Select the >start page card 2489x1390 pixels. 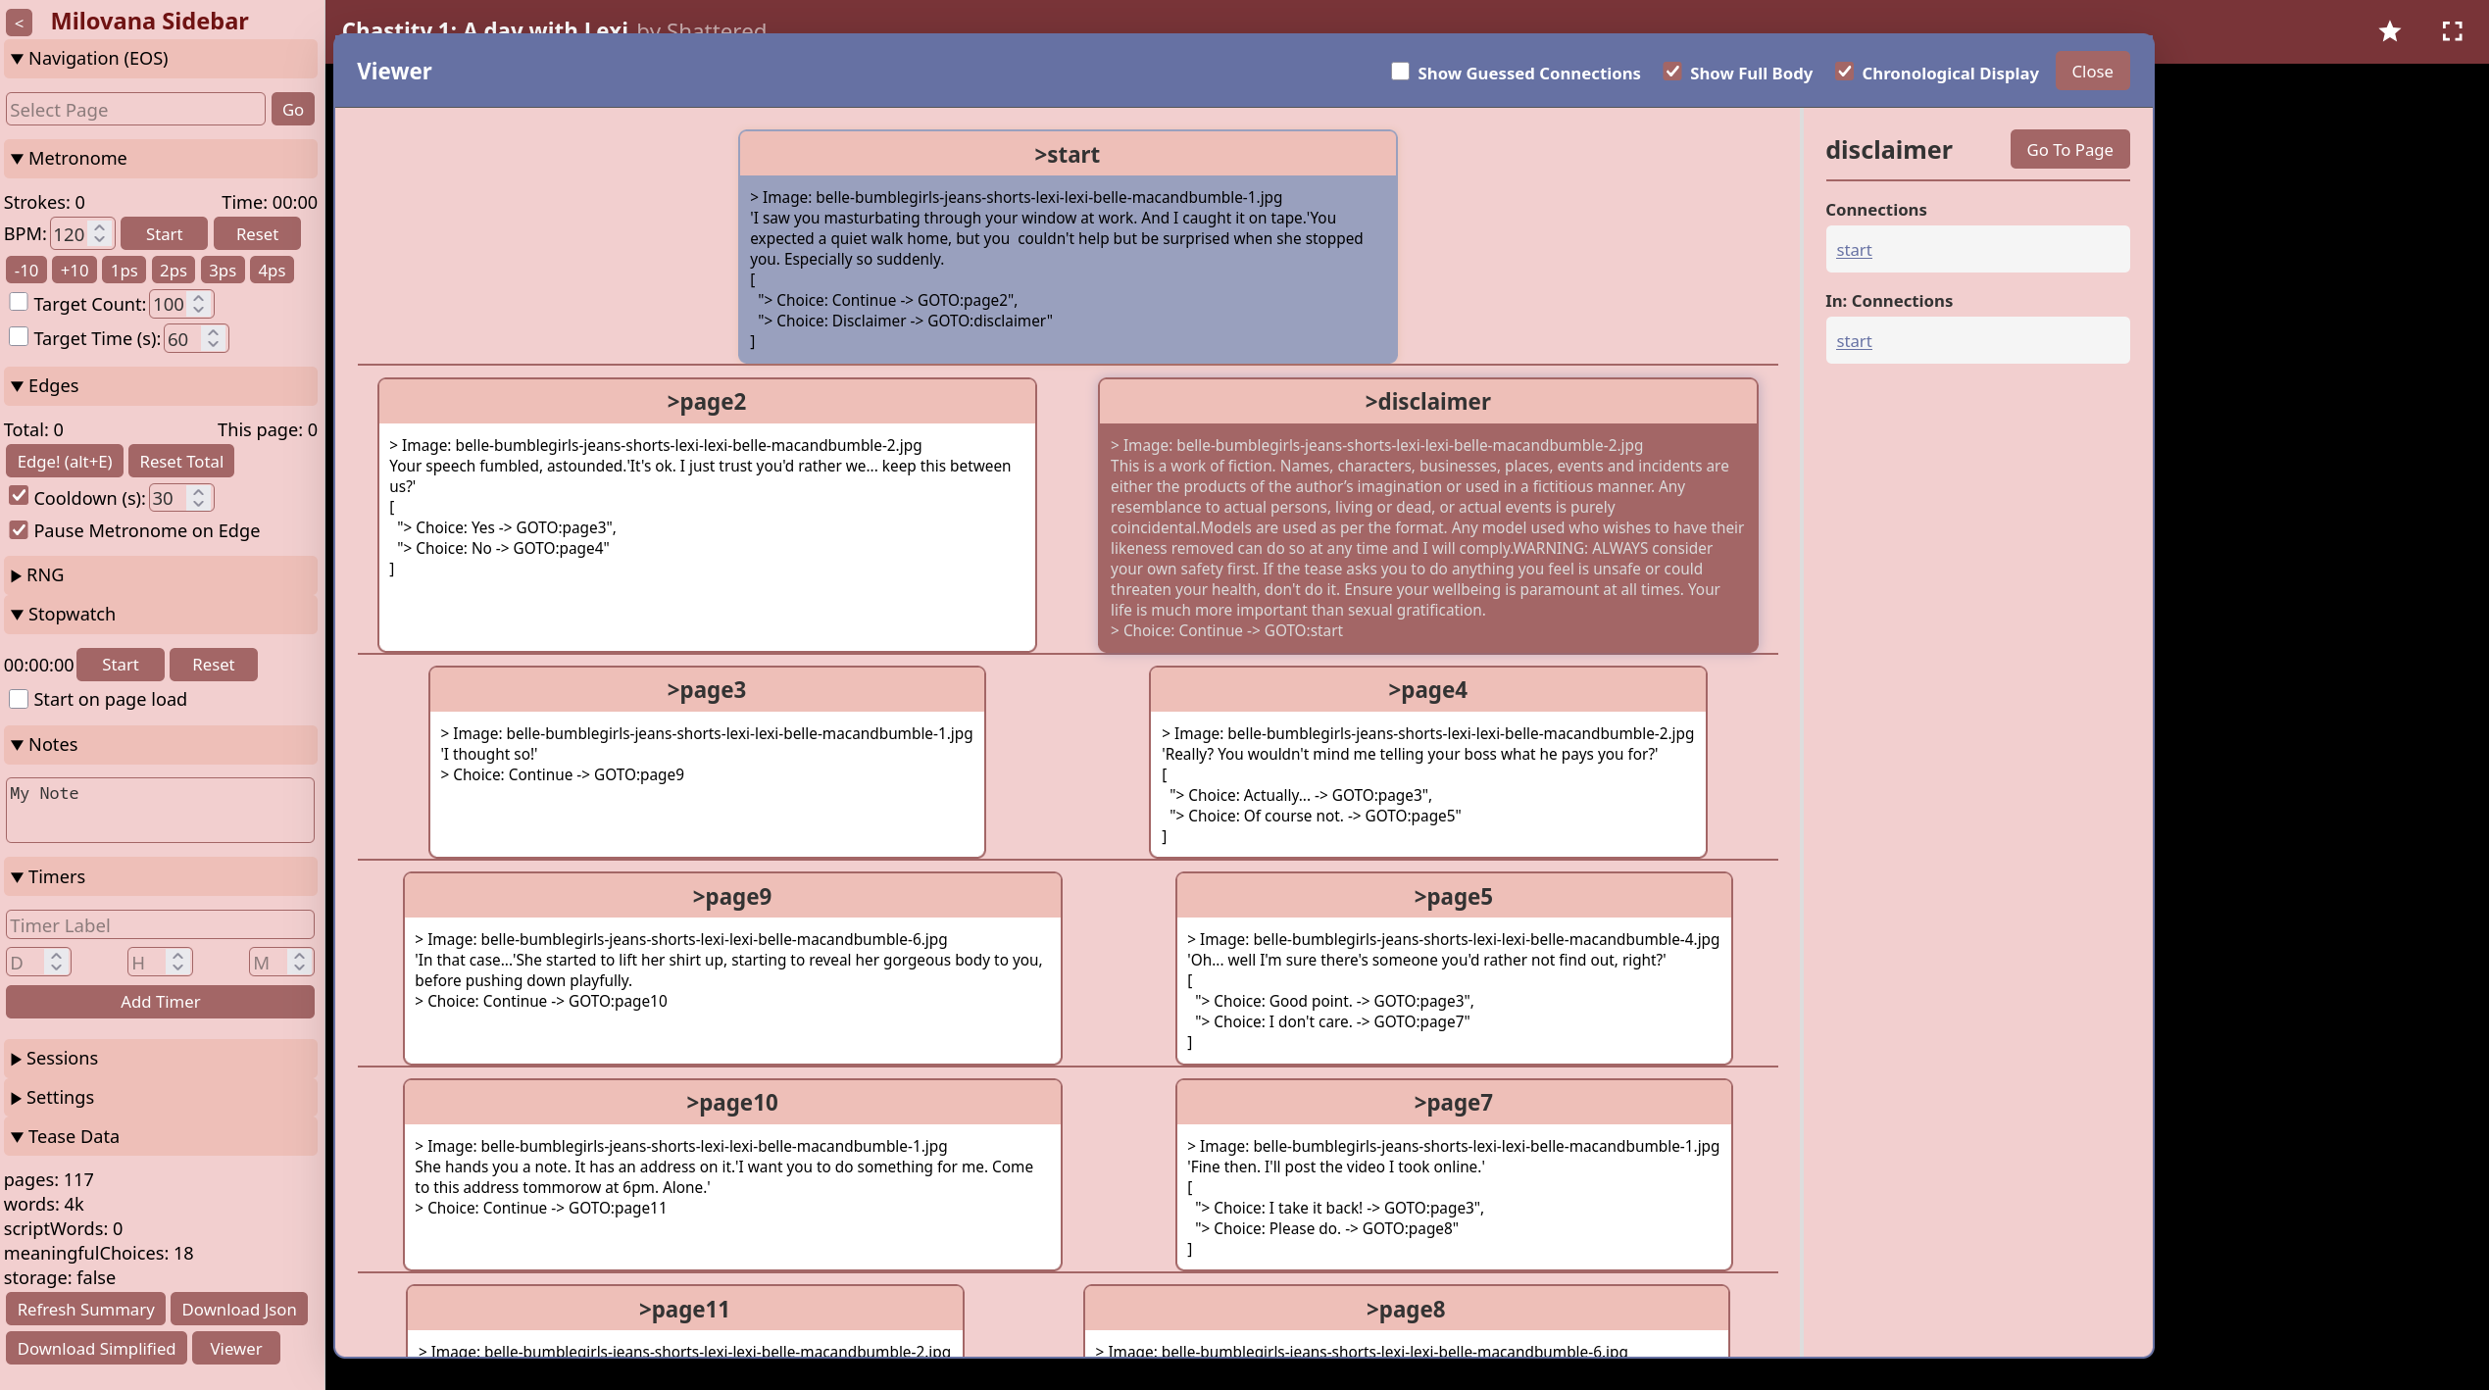1068,247
